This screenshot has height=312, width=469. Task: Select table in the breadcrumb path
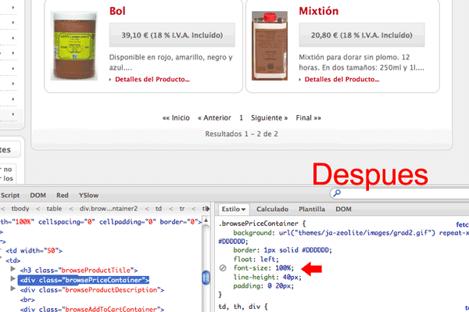(54, 209)
